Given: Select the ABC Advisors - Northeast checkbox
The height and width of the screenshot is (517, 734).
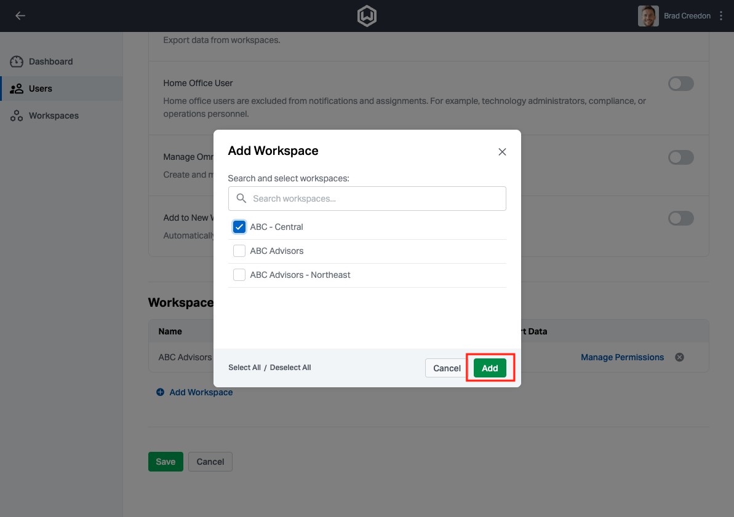Looking at the screenshot, I should [x=239, y=274].
